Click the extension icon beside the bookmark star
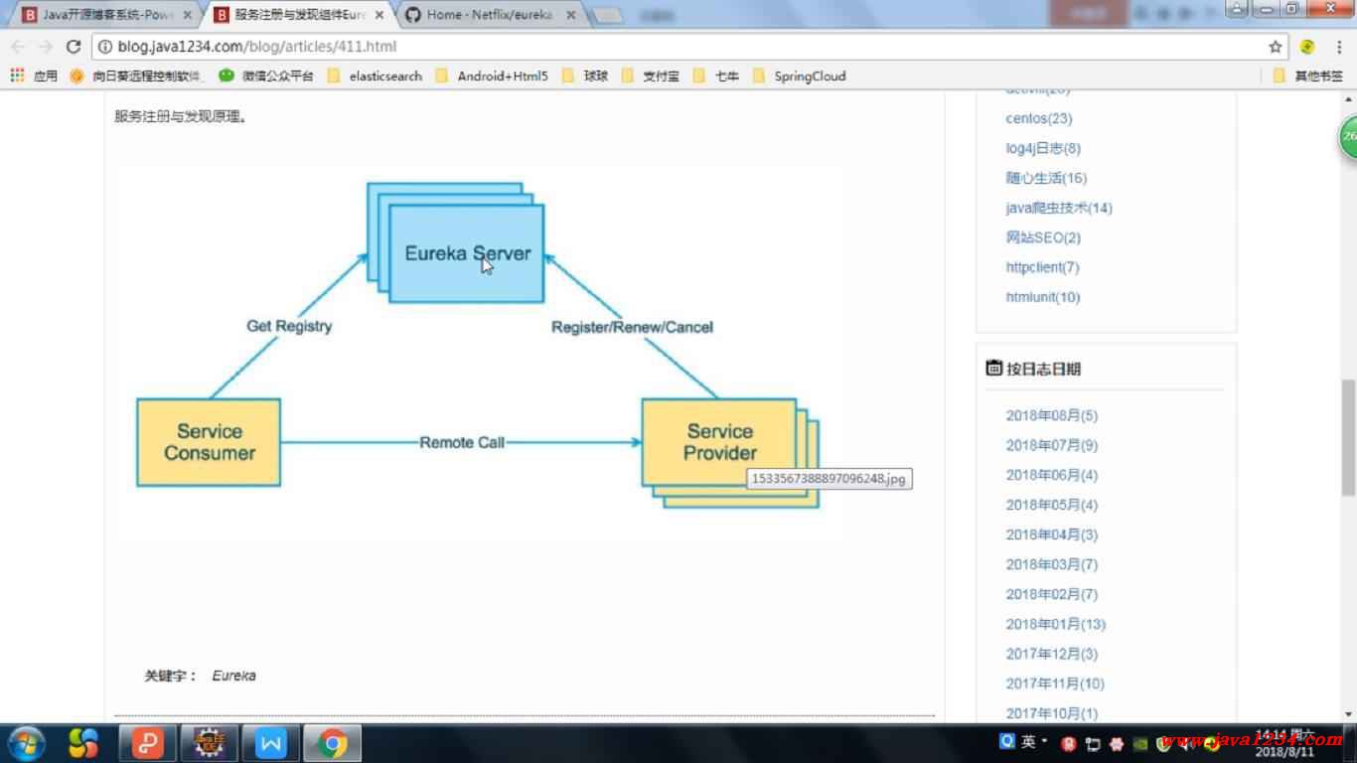The width and height of the screenshot is (1357, 763). [1308, 47]
